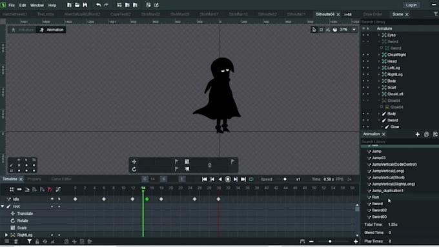Step to the previous frame
Viewport: 439px width, 247px height.
click(212, 179)
